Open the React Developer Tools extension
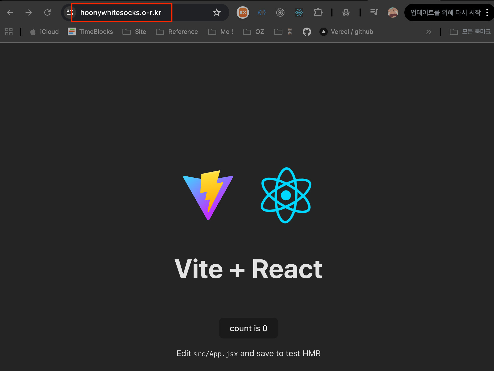This screenshot has width=494, height=371. [299, 12]
